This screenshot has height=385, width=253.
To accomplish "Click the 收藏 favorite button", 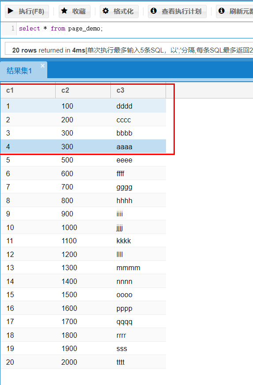I will click(75, 11).
